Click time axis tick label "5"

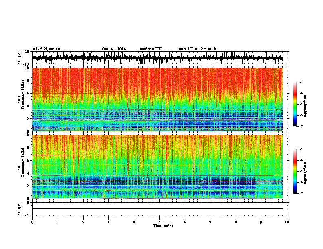(159, 222)
